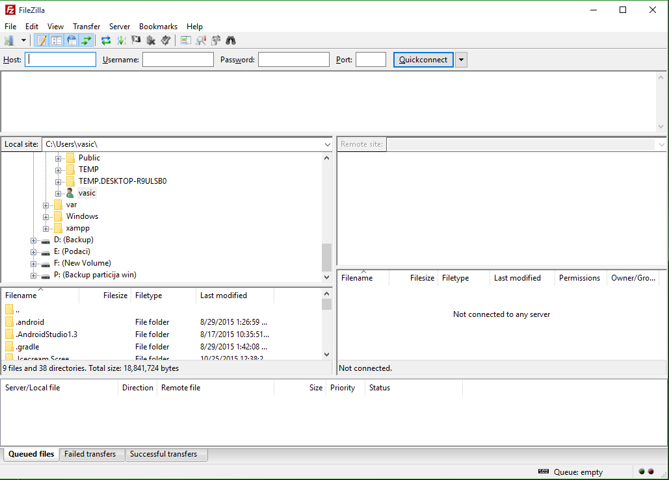Click the Quickconnect button

[423, 60]
